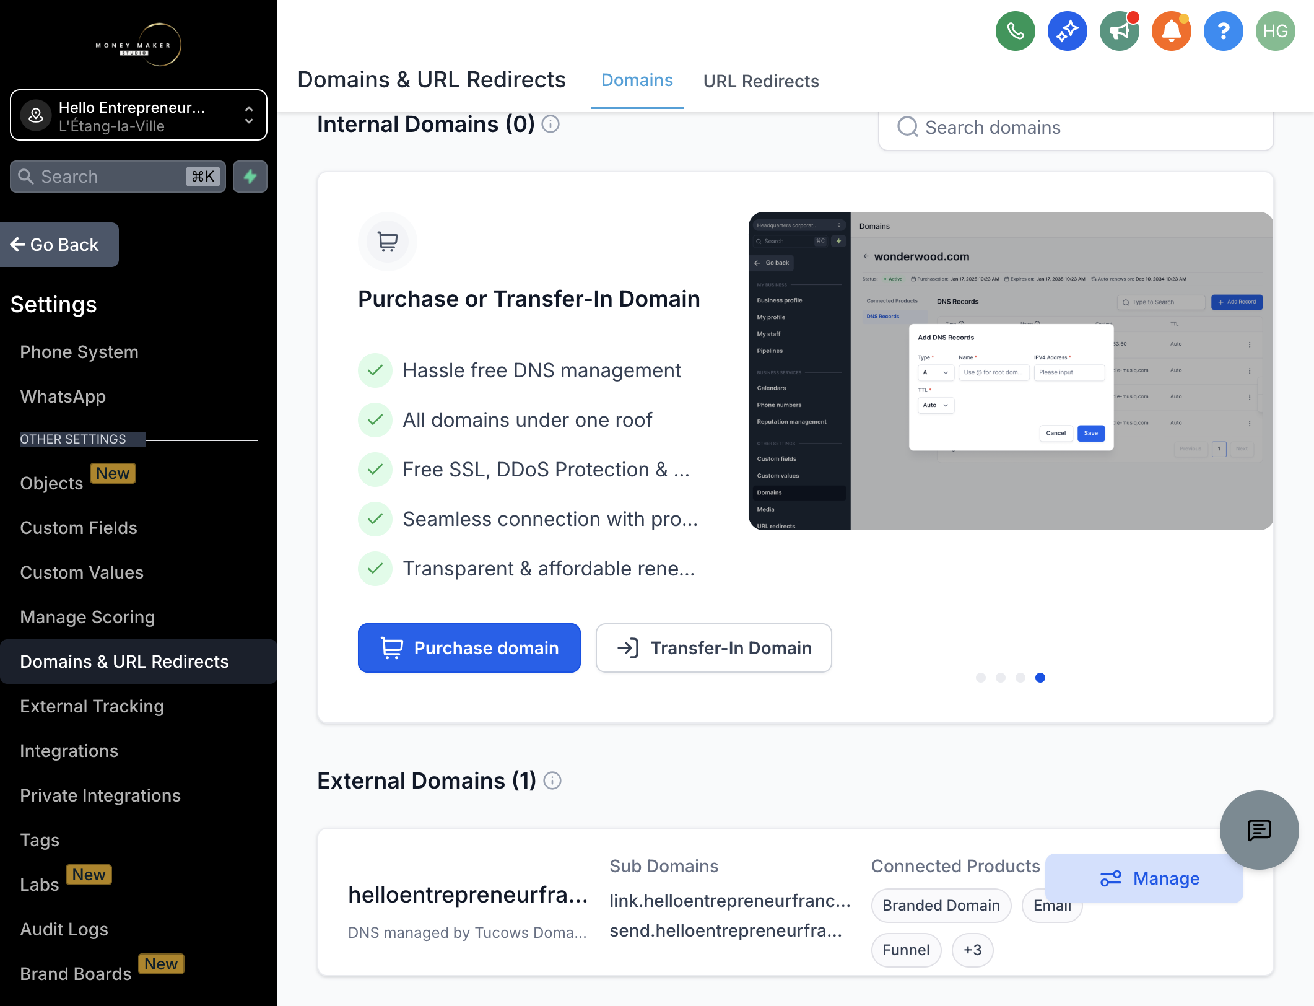Click the wonderwood.com DNS preview image
The height and width of the screenshot is (1006, 1314).
tap(1010, 370)
